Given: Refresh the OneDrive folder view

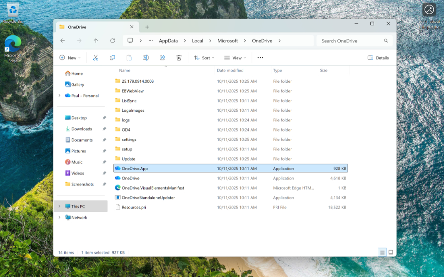Looking at the screenshot, I should coord(112,40).
